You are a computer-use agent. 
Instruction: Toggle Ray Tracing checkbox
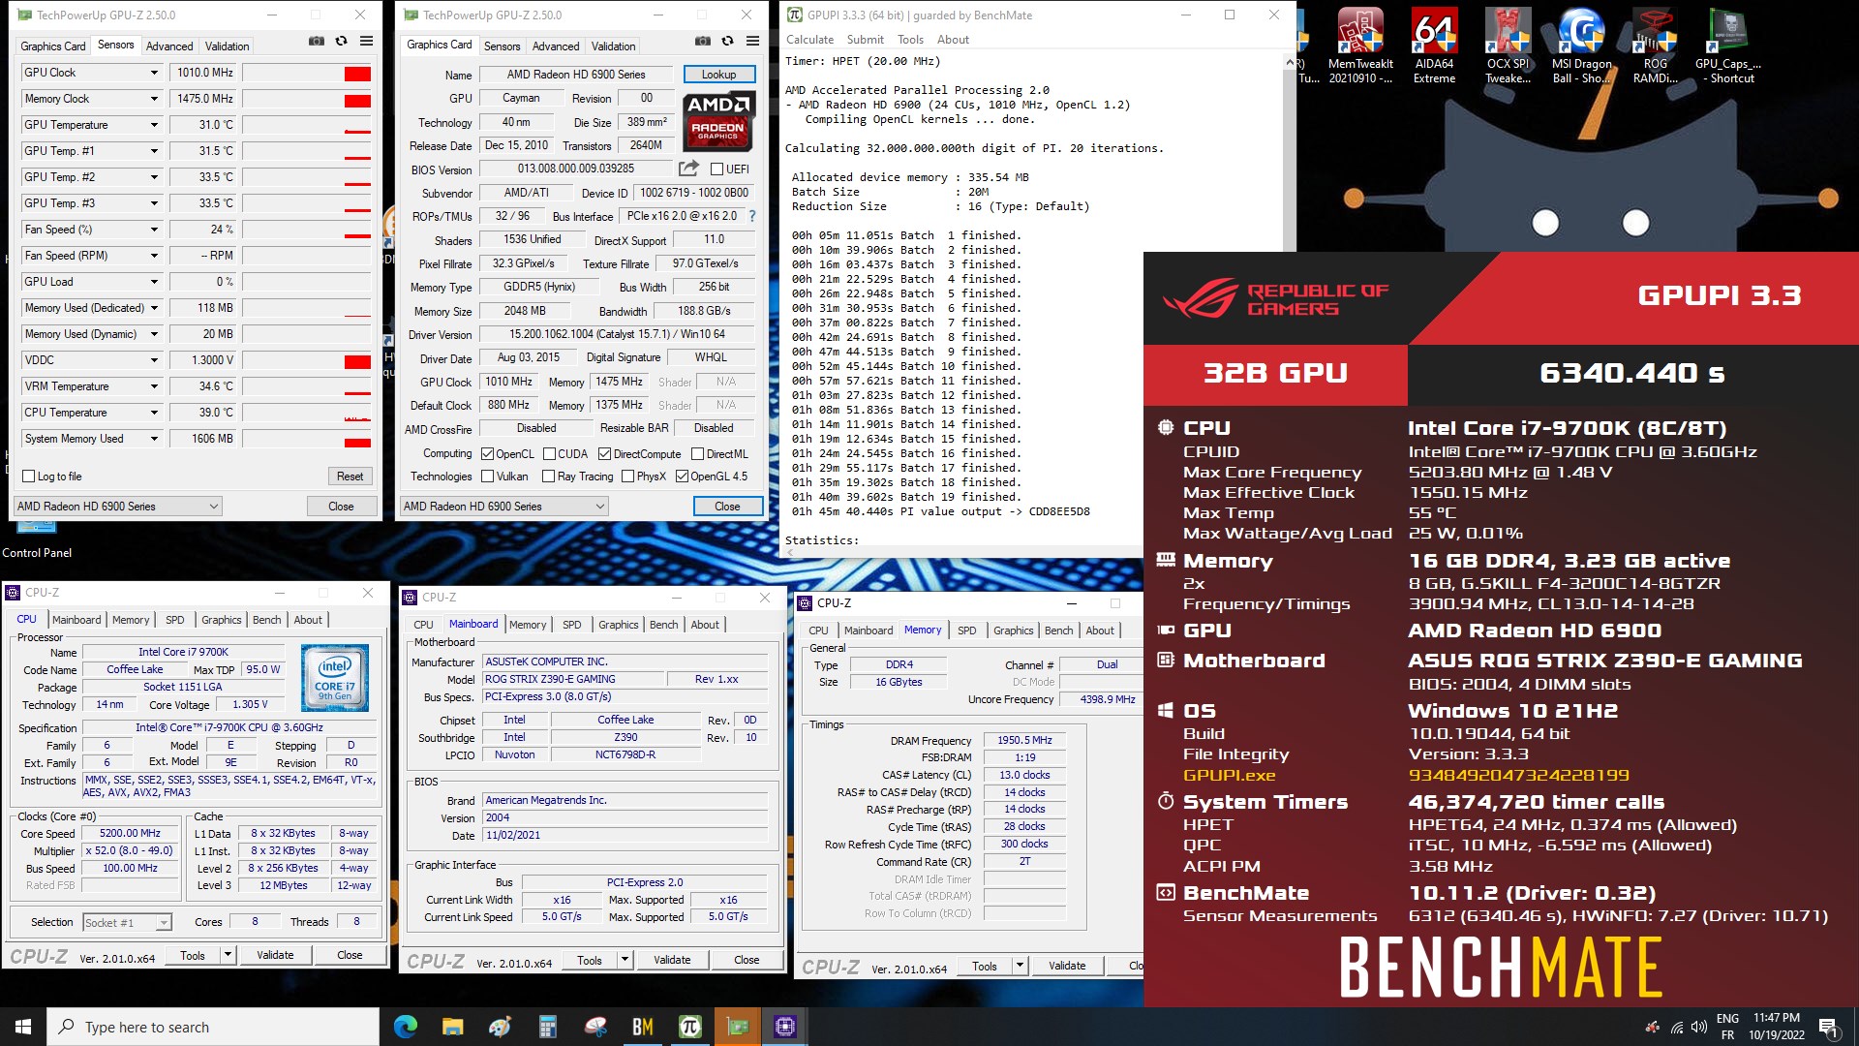tap(548, 477)
